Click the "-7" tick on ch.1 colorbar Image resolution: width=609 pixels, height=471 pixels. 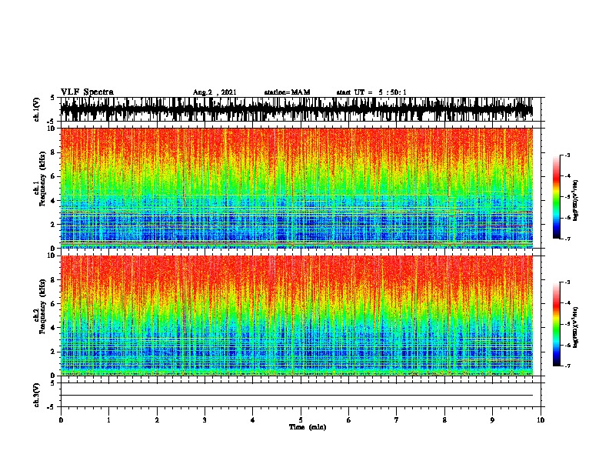click(x=567, y=239)
